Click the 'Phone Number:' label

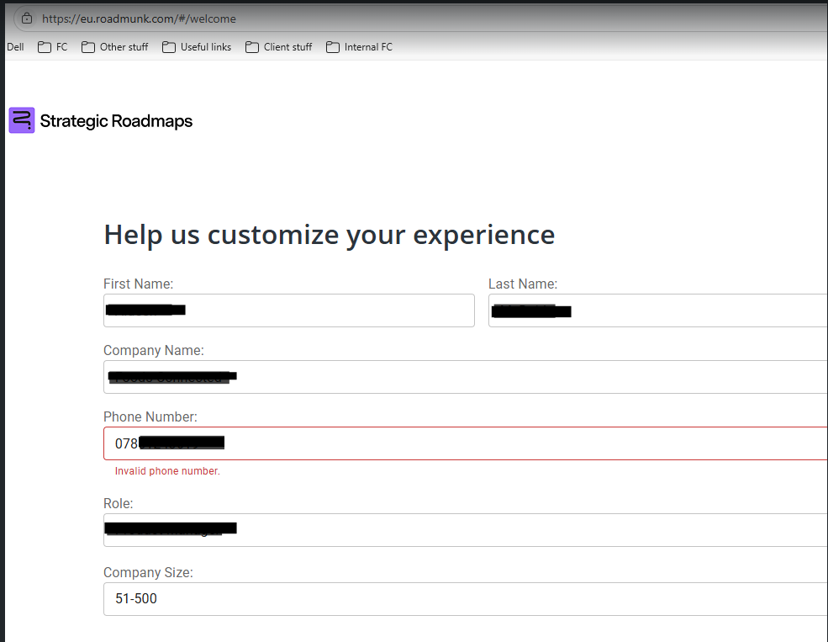[x=150, y=417]
